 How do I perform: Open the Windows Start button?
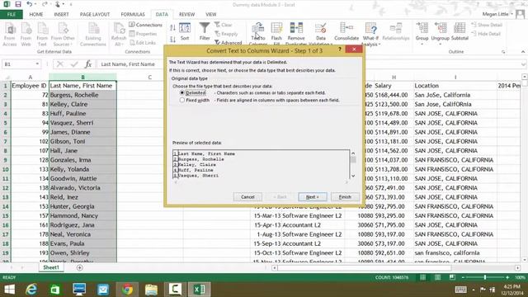point(9,290)
